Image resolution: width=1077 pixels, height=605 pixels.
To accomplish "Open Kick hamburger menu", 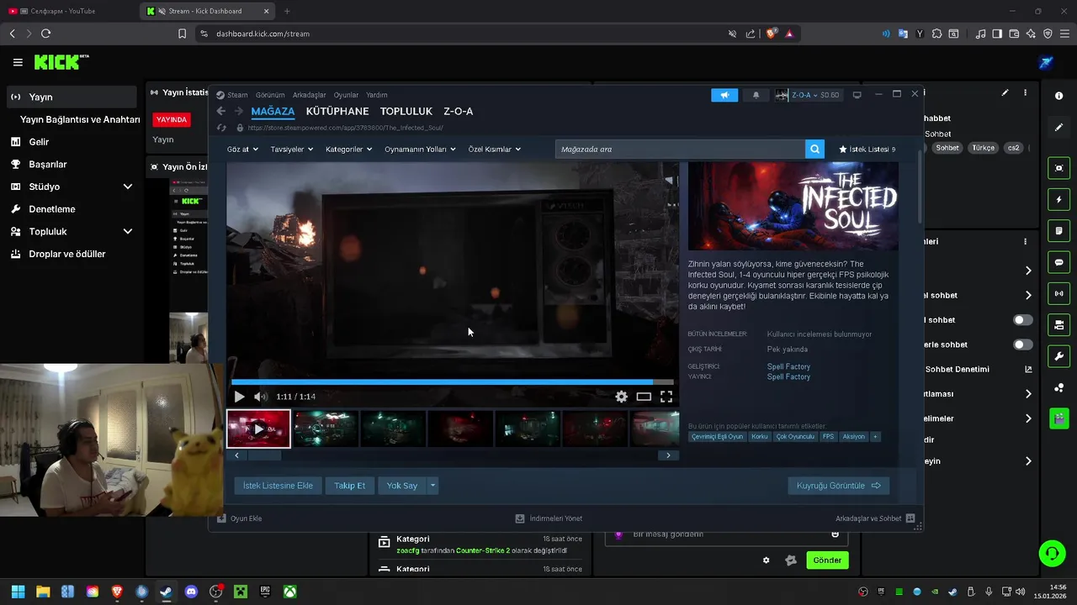I will (x=18, y=62).
